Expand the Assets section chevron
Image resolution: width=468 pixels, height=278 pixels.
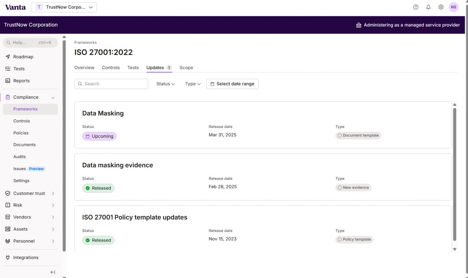coord(53,229)
